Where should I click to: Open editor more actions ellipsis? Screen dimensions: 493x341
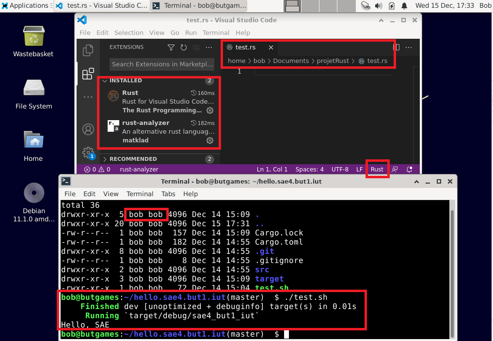(409, 47)
